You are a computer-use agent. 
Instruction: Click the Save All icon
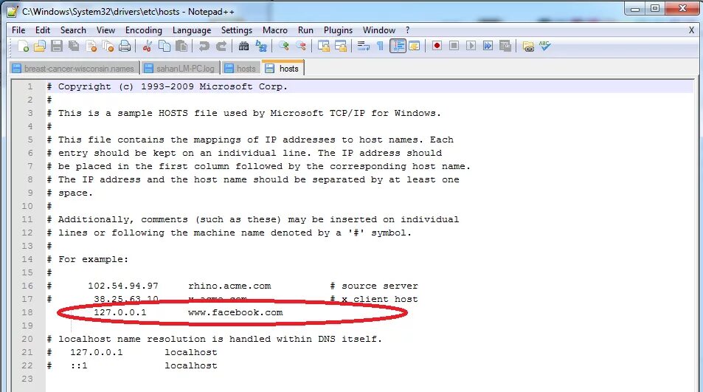pos(74,46)
